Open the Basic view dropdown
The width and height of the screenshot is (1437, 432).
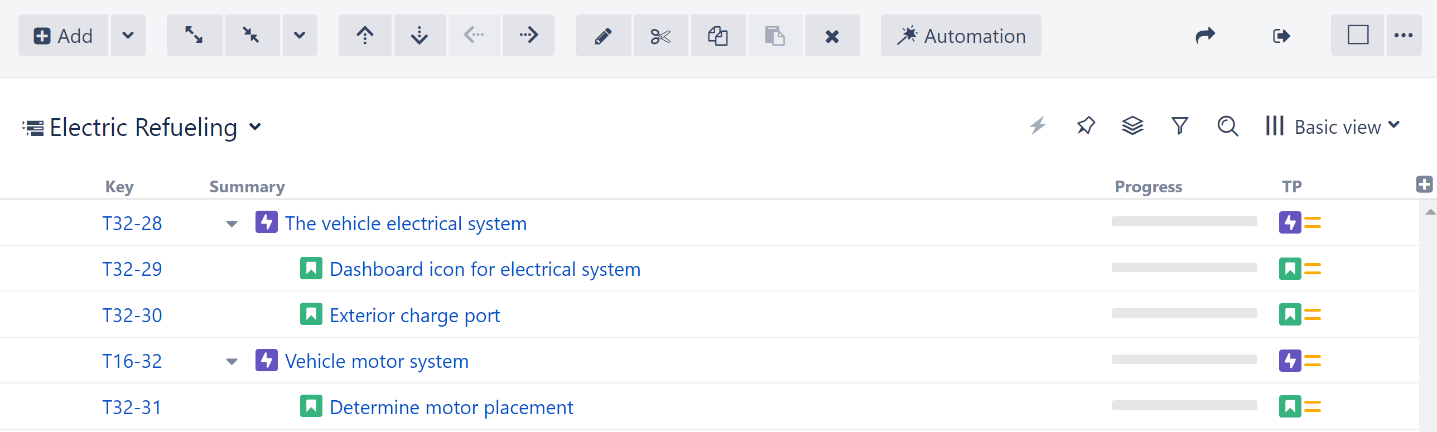(1333, 127)
